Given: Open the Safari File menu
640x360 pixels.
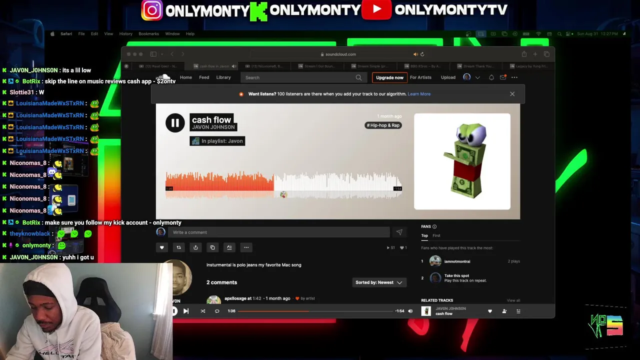Looking at the screenshot, I should tap(81, 34).
